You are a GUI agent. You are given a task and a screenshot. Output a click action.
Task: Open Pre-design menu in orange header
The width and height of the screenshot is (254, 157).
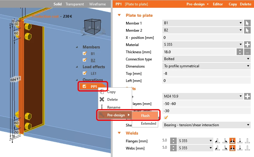(x=197, y=4)
